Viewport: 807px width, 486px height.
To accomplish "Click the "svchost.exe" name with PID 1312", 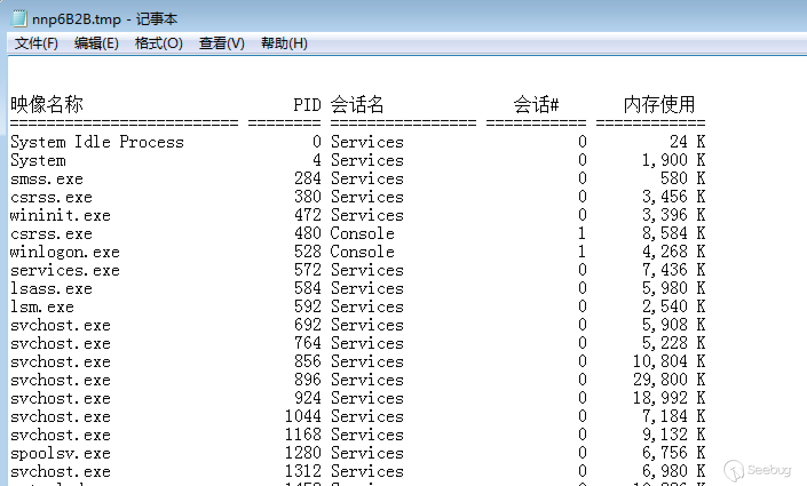I will coord(61,471).
